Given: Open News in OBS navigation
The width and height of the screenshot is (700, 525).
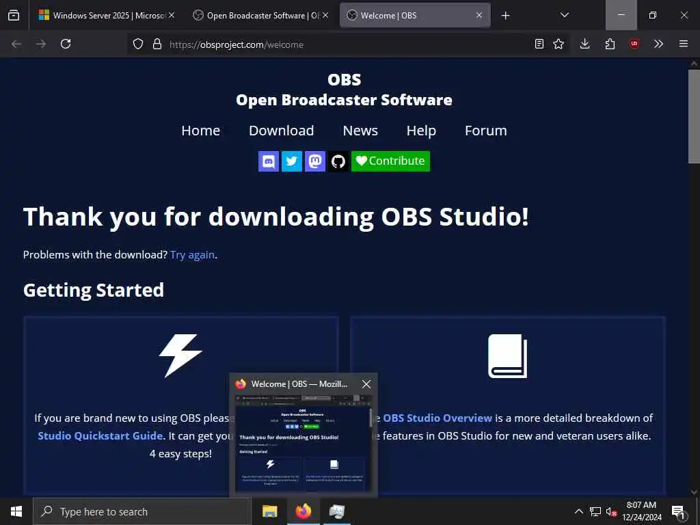Looking at the screenshot, I should 360,131.
